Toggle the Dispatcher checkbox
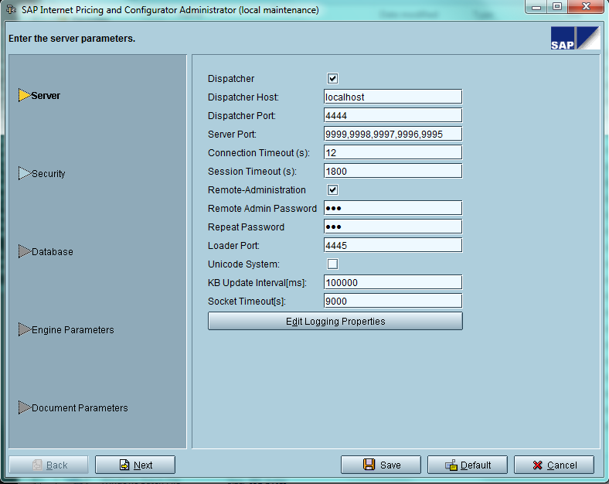Screen dimensions: 609x484 point(332,78)
